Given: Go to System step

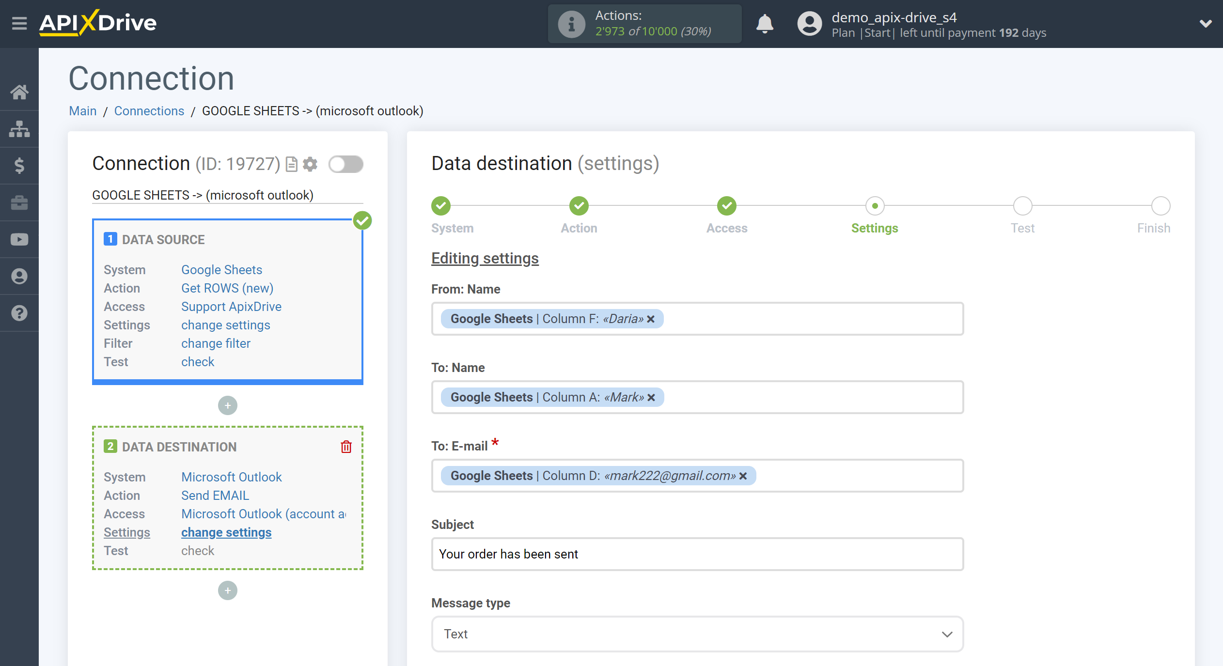Looking at the screenshot, I should pyautogui.click(x=441, y=206).
